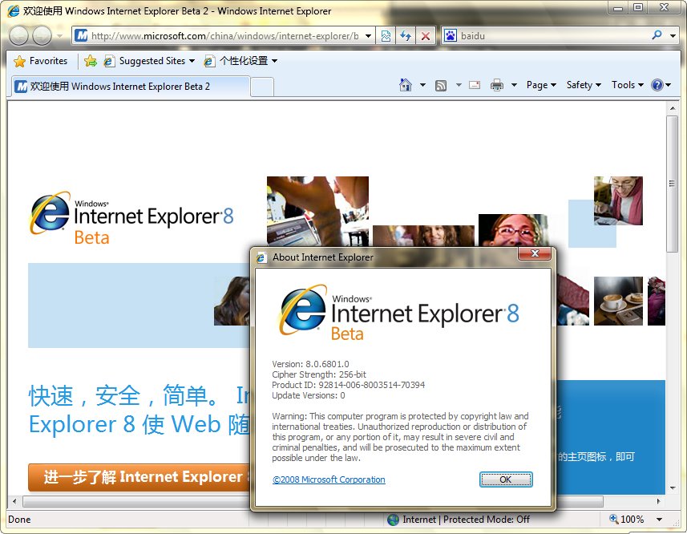Expand the Home button dropdown arrow

coord(422,85)
